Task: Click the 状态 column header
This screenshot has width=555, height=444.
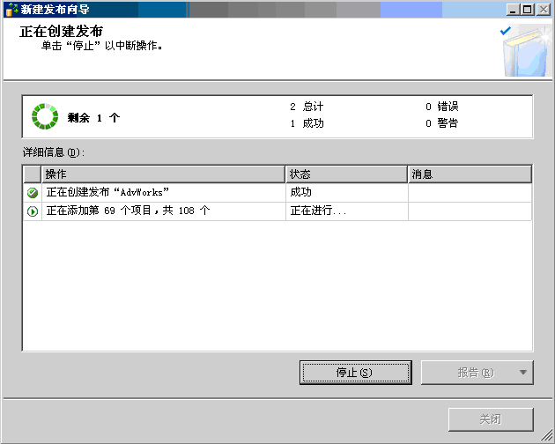Action: [x=346, y=174]
